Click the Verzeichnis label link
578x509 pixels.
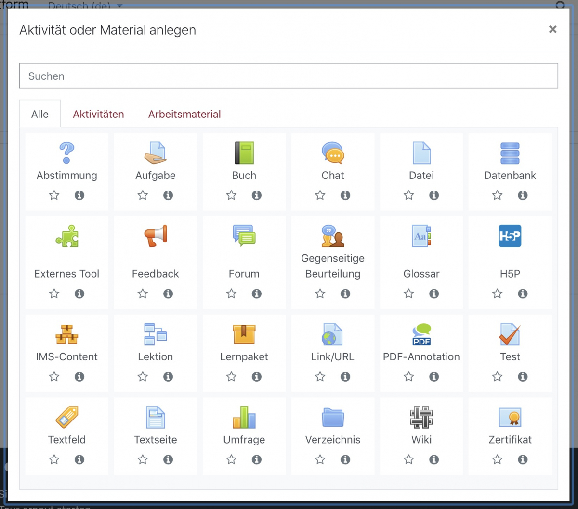pyautogui.click(x=332, y=440)
